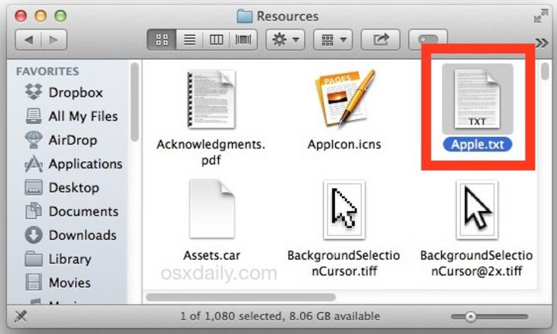Screen dimensions: 557x334
Task: Adjust the icon size slider
Action: coord(470,316)
